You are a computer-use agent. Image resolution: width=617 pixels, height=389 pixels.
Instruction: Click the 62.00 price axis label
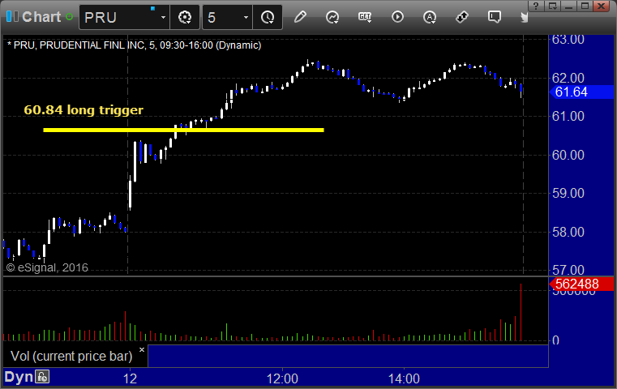coord(568,78)
